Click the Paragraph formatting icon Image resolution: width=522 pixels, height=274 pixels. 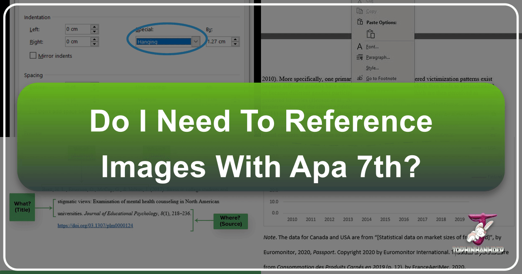(359, 57)
